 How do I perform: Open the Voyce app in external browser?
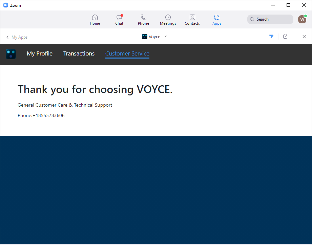[285, 37]
